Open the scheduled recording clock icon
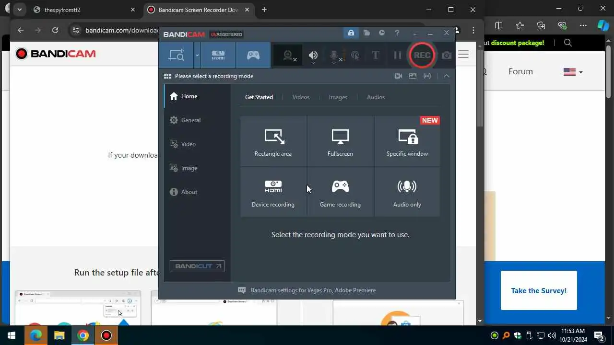614x345 pixels. coord(382,33)
